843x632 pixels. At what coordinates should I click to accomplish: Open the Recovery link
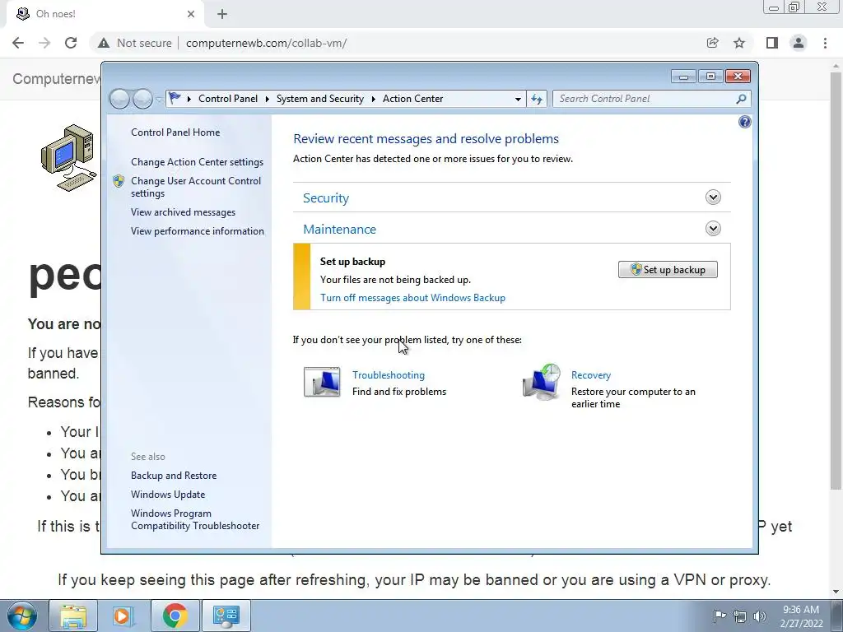(591, 375)
